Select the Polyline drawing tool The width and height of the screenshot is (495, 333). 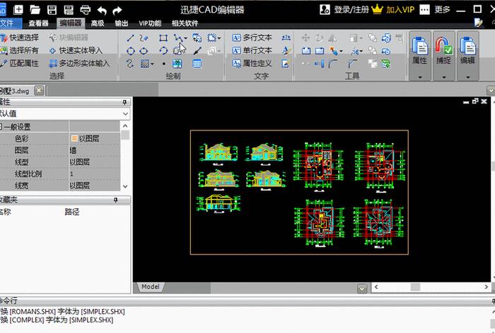point(177,38)
